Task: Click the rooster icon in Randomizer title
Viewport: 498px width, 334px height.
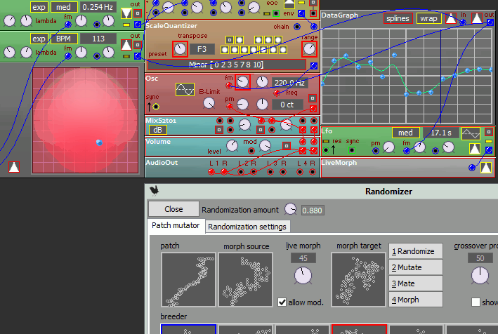Action: tap(154, 190)
